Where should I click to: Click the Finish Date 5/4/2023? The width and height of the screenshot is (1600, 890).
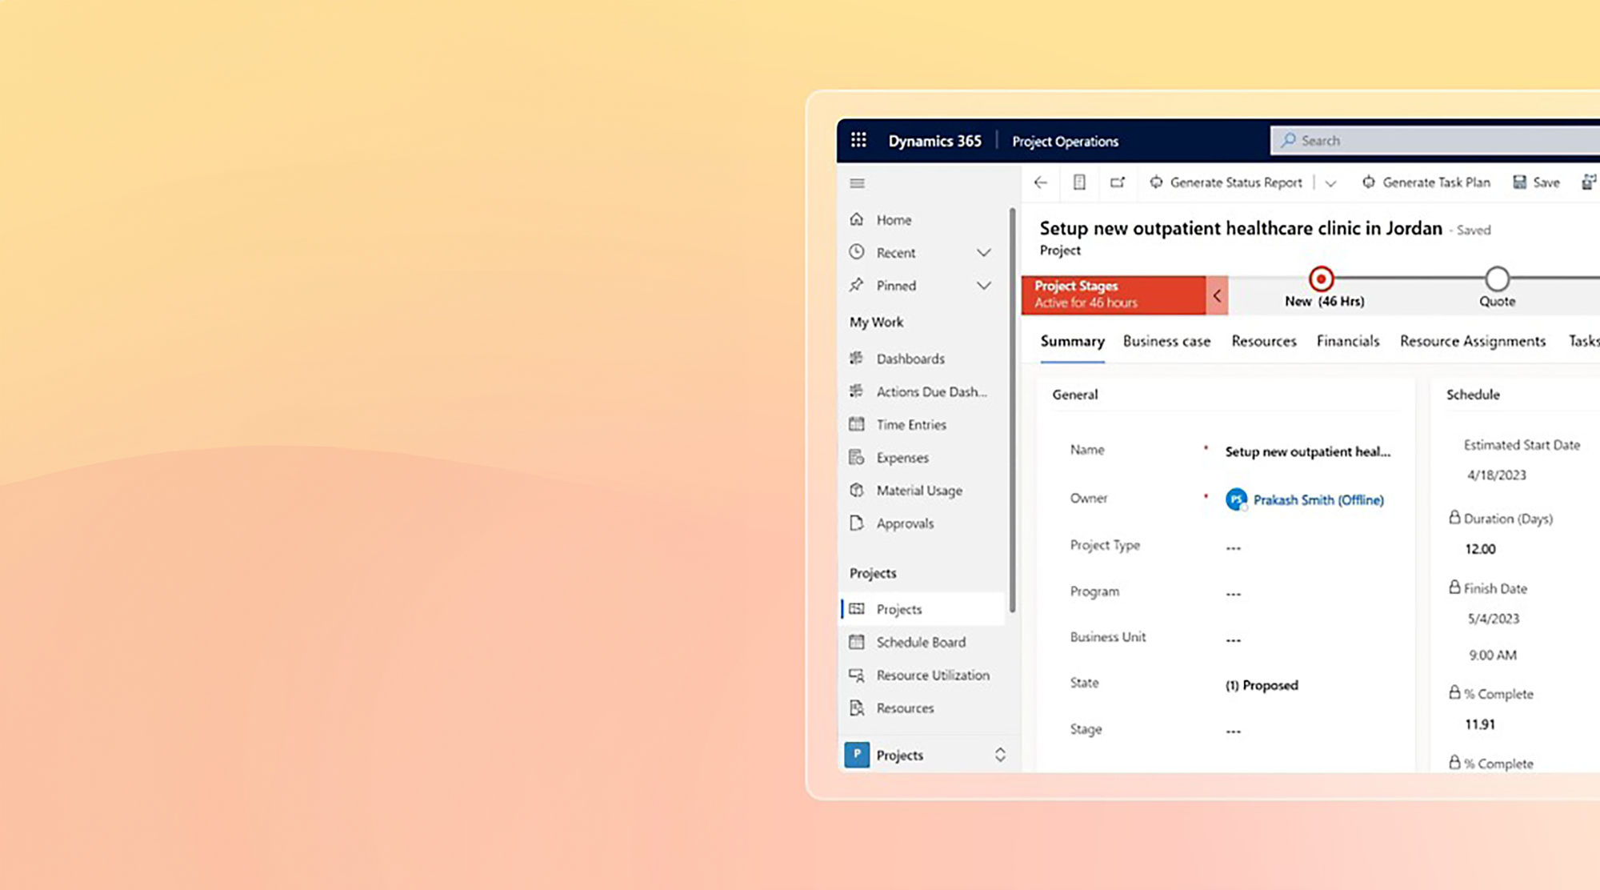(1494, 619)
